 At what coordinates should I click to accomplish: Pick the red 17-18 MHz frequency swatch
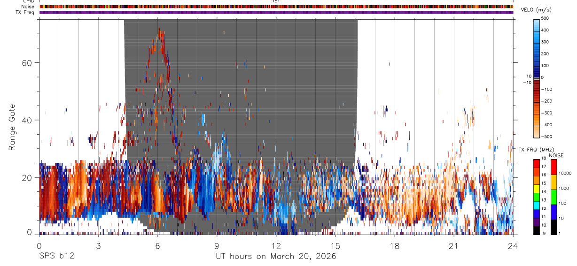pyautogui.click(x=537, y=163)
